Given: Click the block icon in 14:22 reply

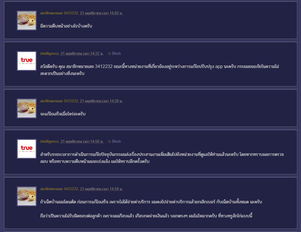Looking at the screenshot, I should coord(109,54).
